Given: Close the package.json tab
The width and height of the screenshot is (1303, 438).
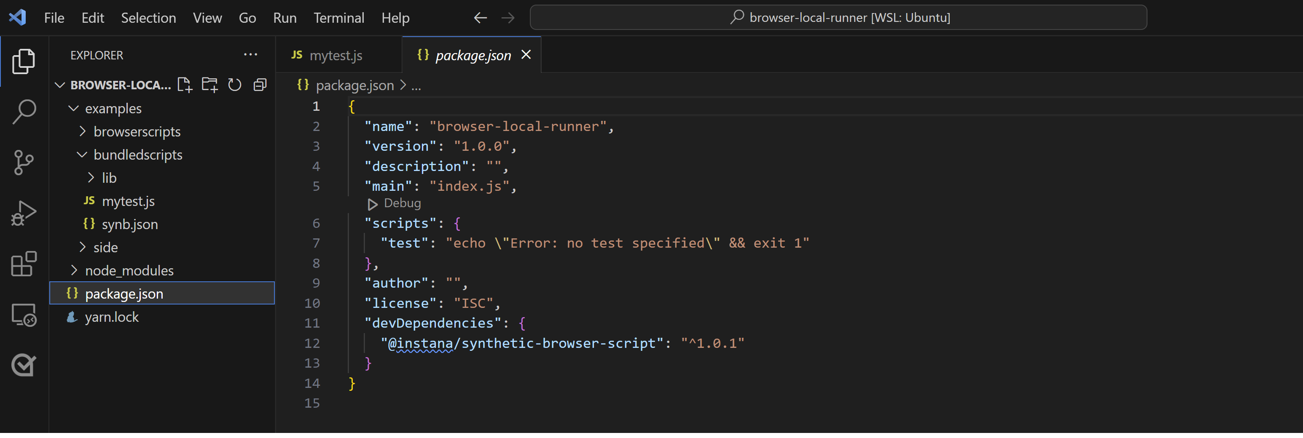Looking at the screenshot, I should pyautogui.click(x=526, y=55).
